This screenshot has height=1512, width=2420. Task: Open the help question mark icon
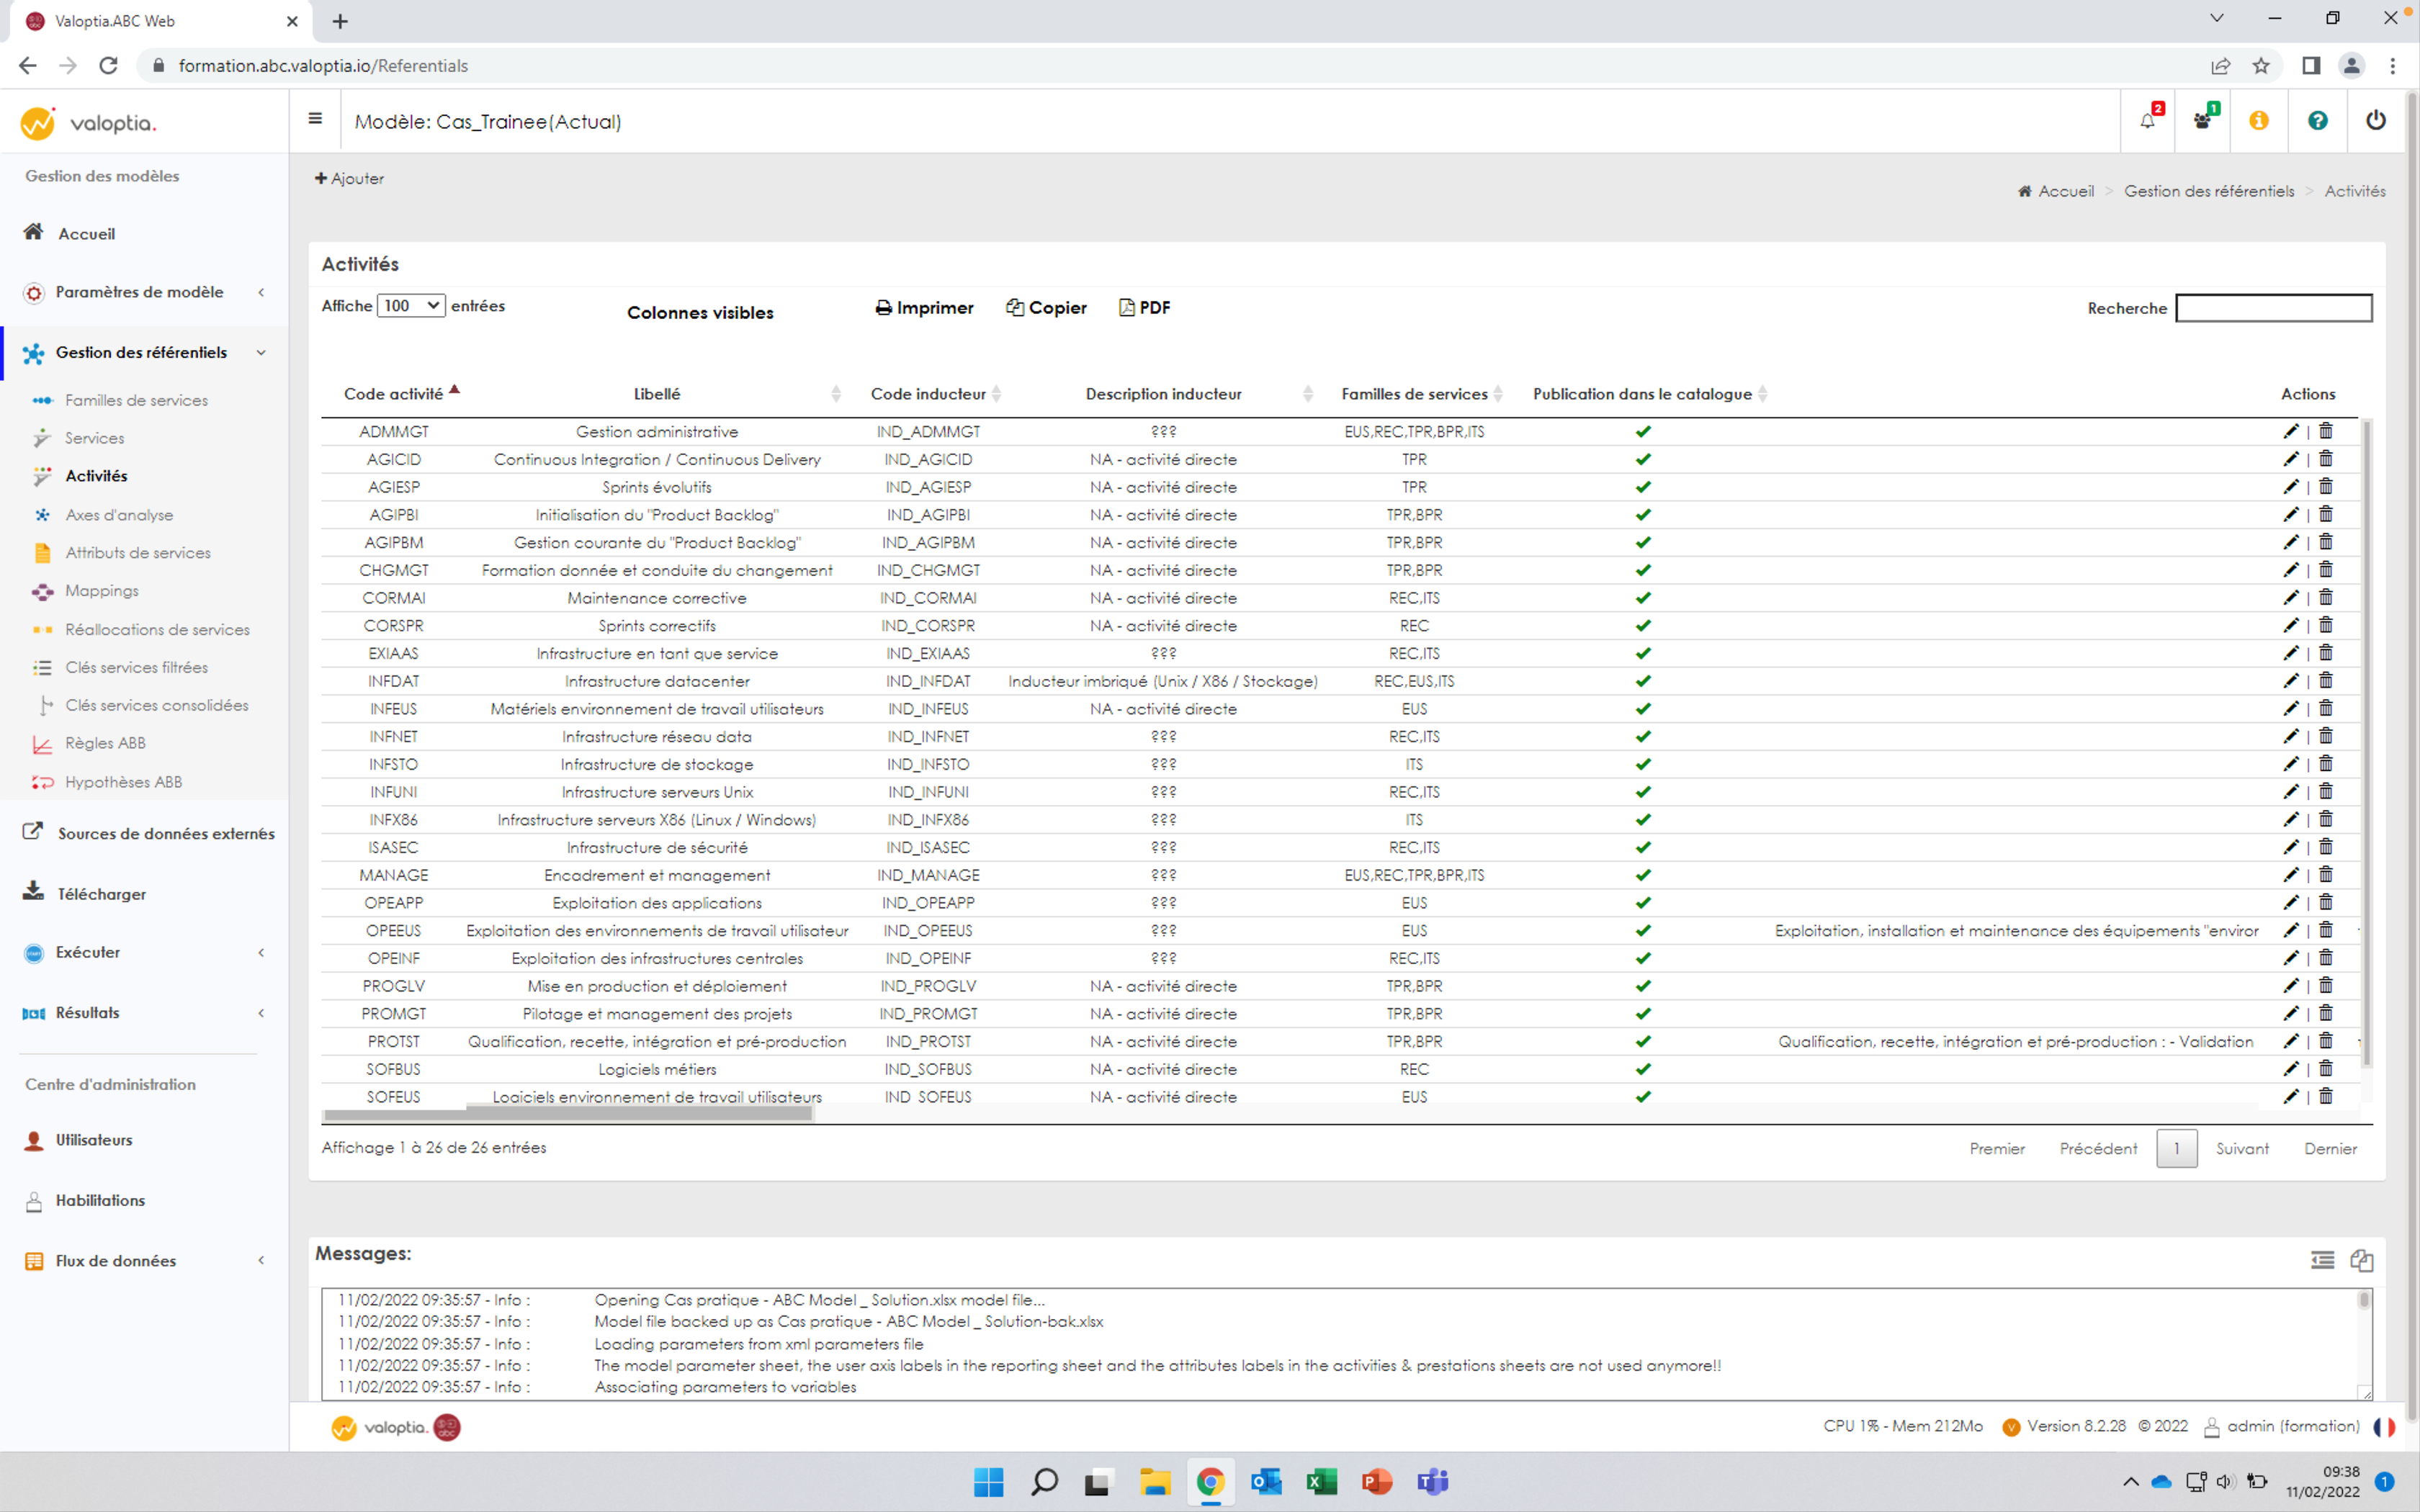[x=2318, y=120]
